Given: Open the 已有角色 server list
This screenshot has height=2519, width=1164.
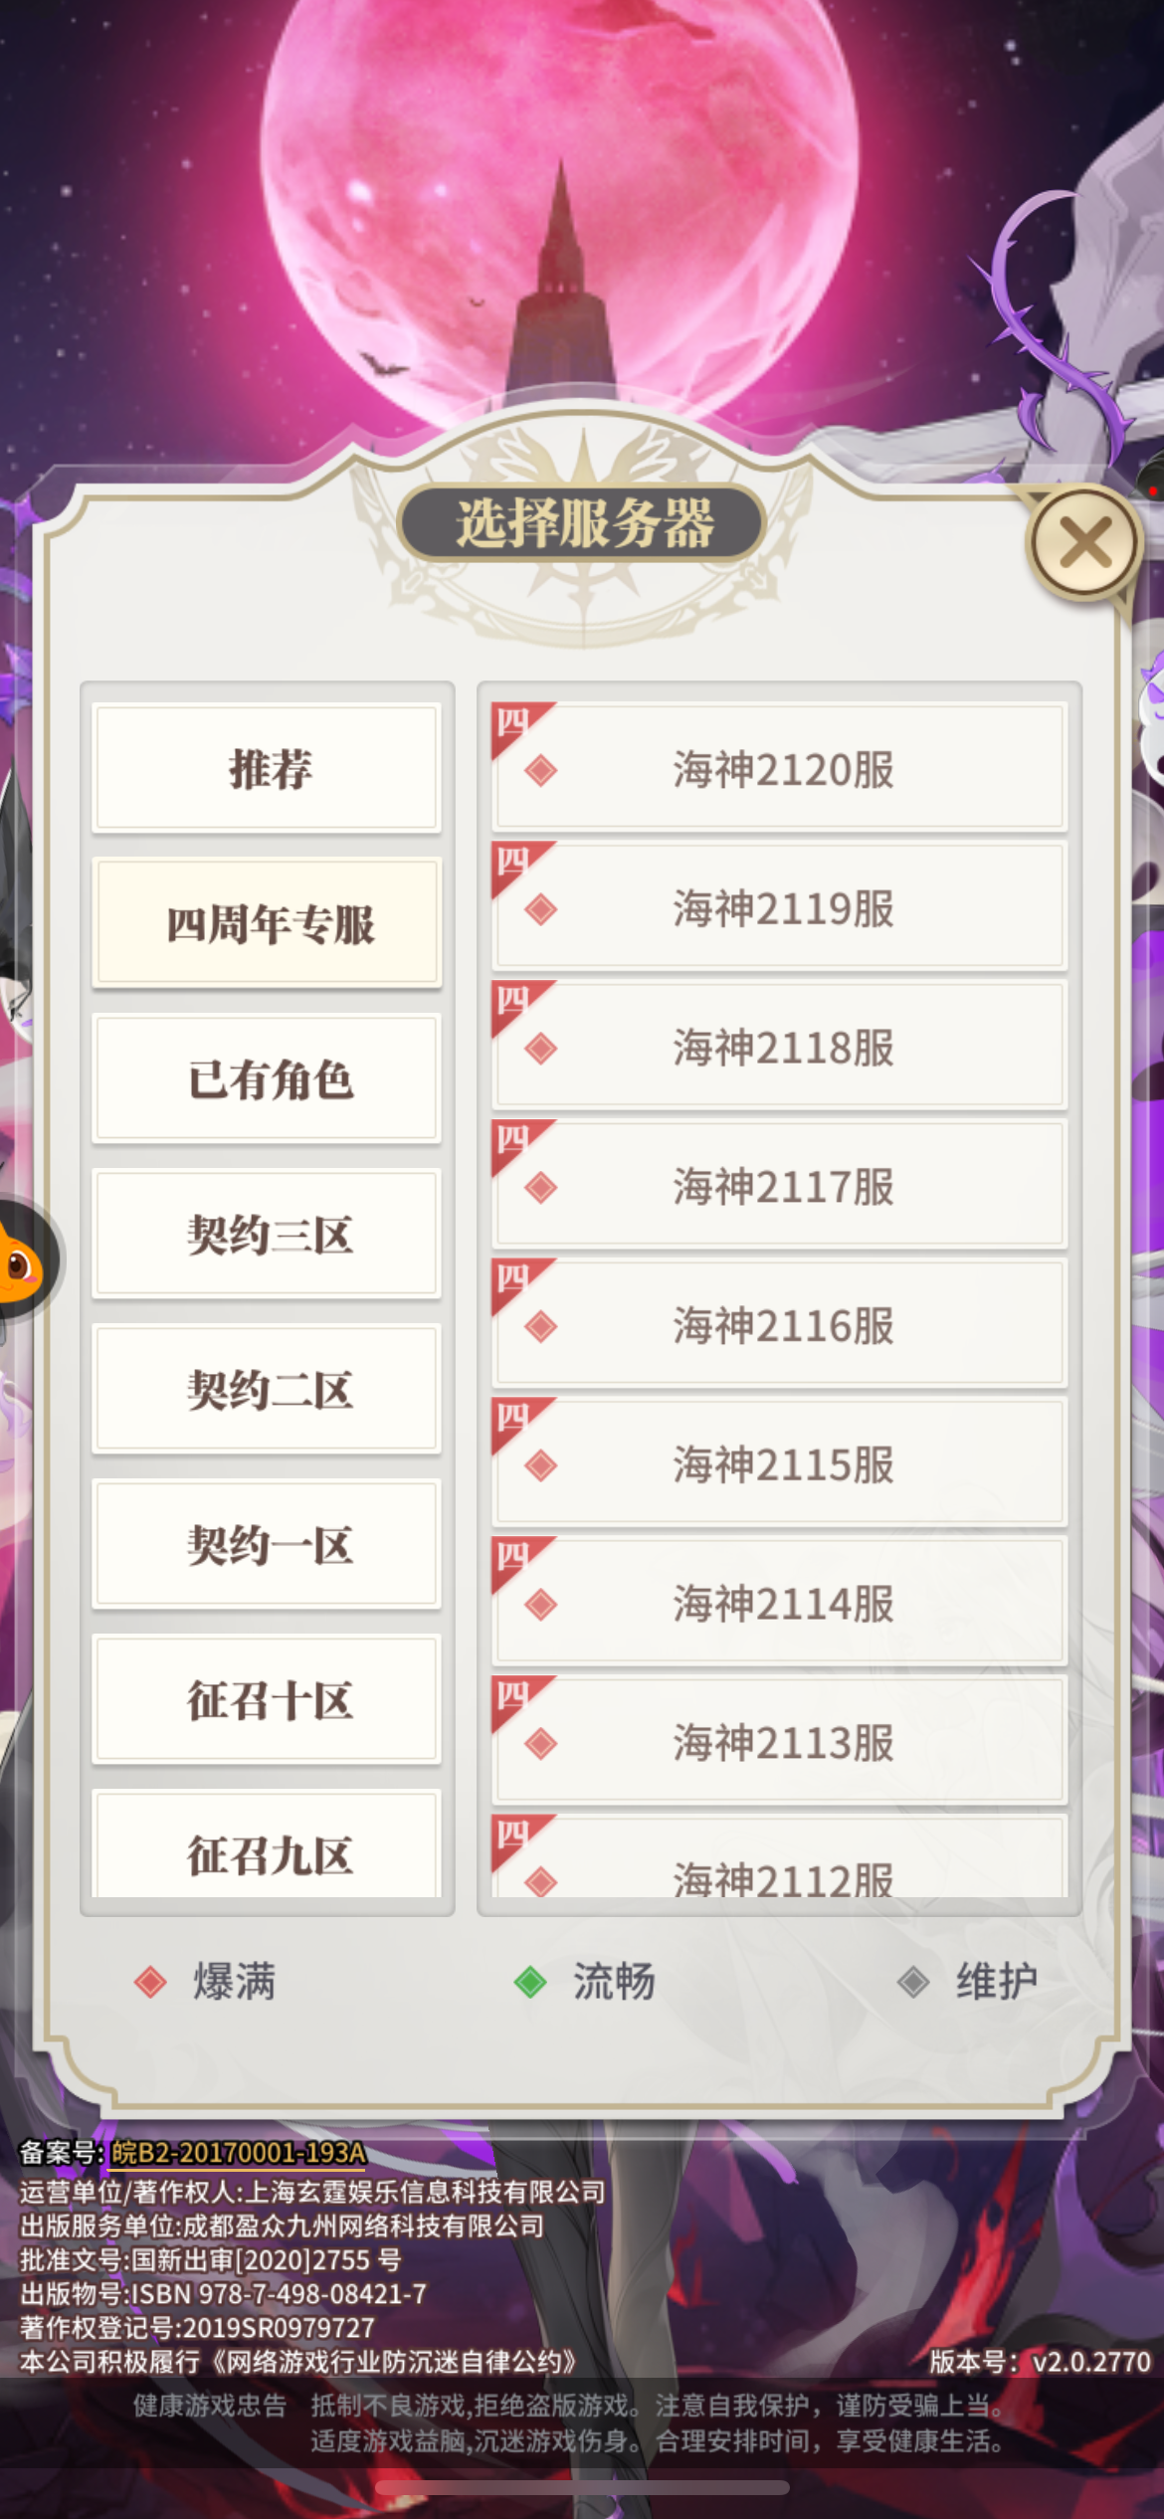Looking at the screenshot, I should [267, 1079].
